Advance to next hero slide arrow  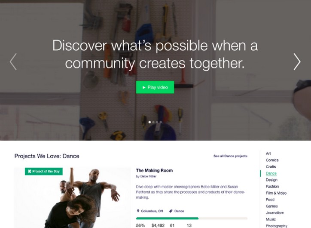(x=297, y=62)
